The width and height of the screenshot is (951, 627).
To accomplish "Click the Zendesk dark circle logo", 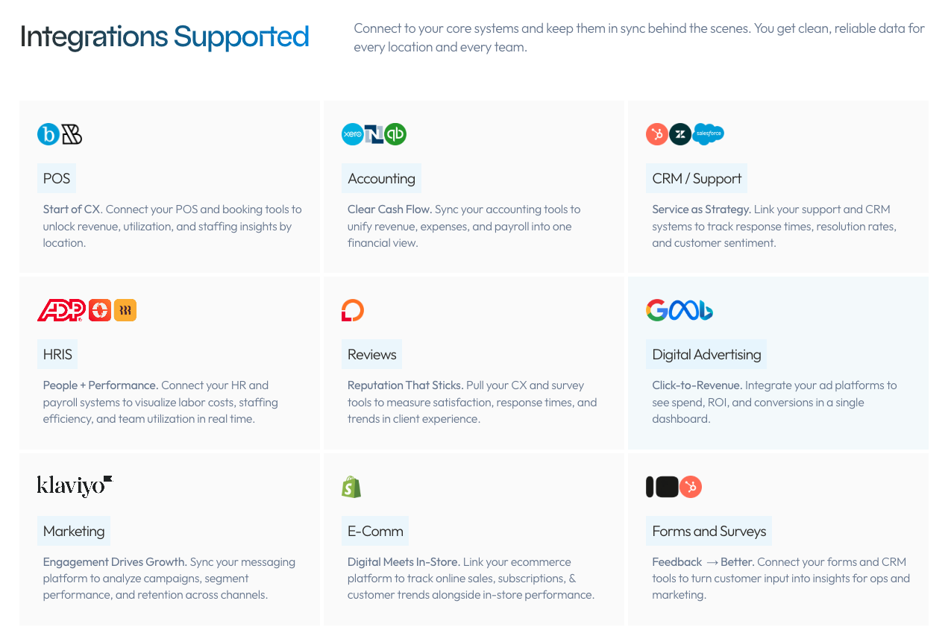I will click(x=679, y=134).
